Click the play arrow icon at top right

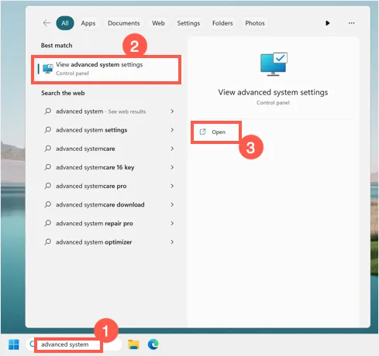coord(327,23)
